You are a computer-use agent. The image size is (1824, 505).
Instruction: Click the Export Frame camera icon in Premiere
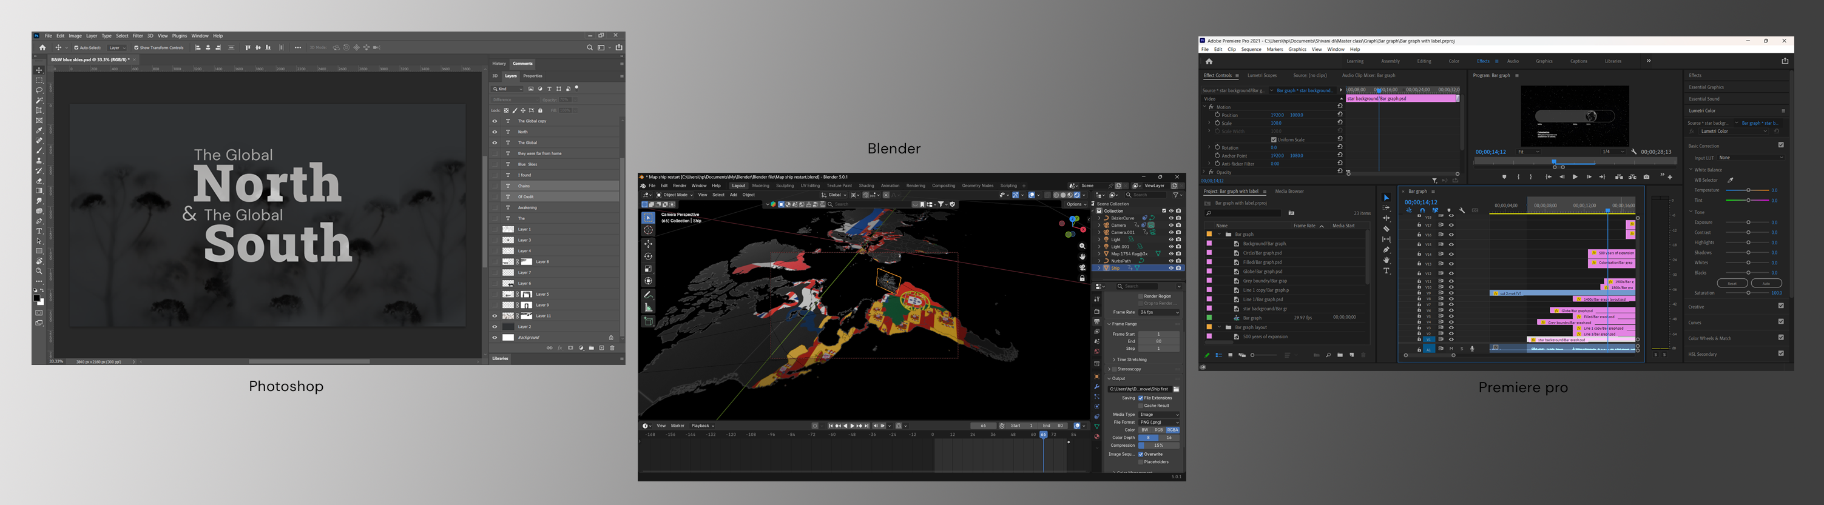pyautogui.click(x=1646, y=177)
